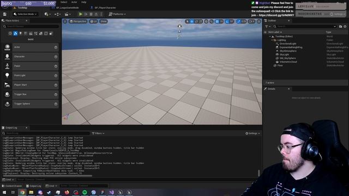This screenshot has width=349, height=196.
Task: Click the Outliner search field
Action: [305, 27]
